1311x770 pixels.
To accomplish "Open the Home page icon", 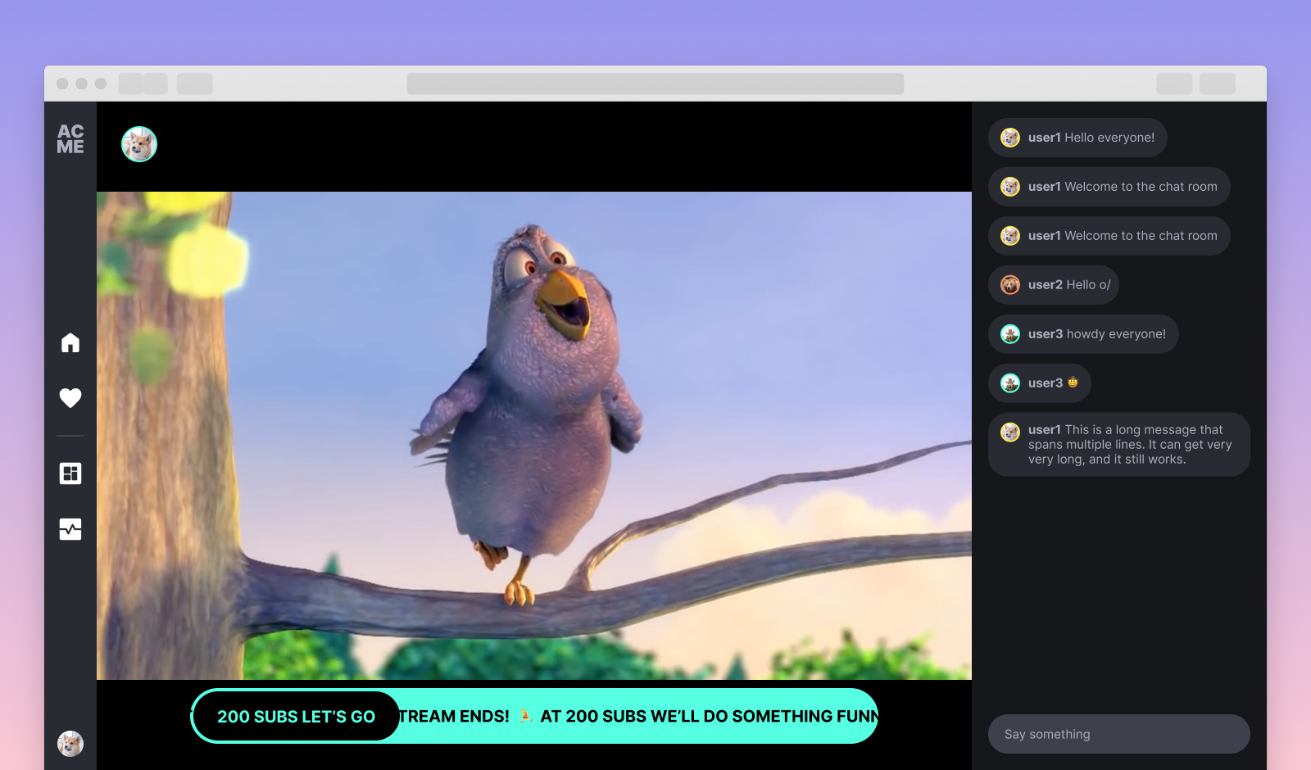I will 70,342.
